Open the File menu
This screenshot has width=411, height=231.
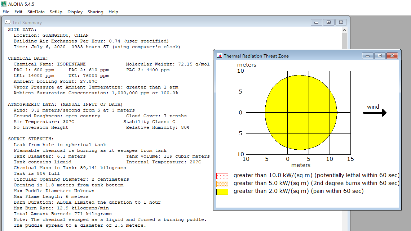pyautogui.click(x=6, y=12)
